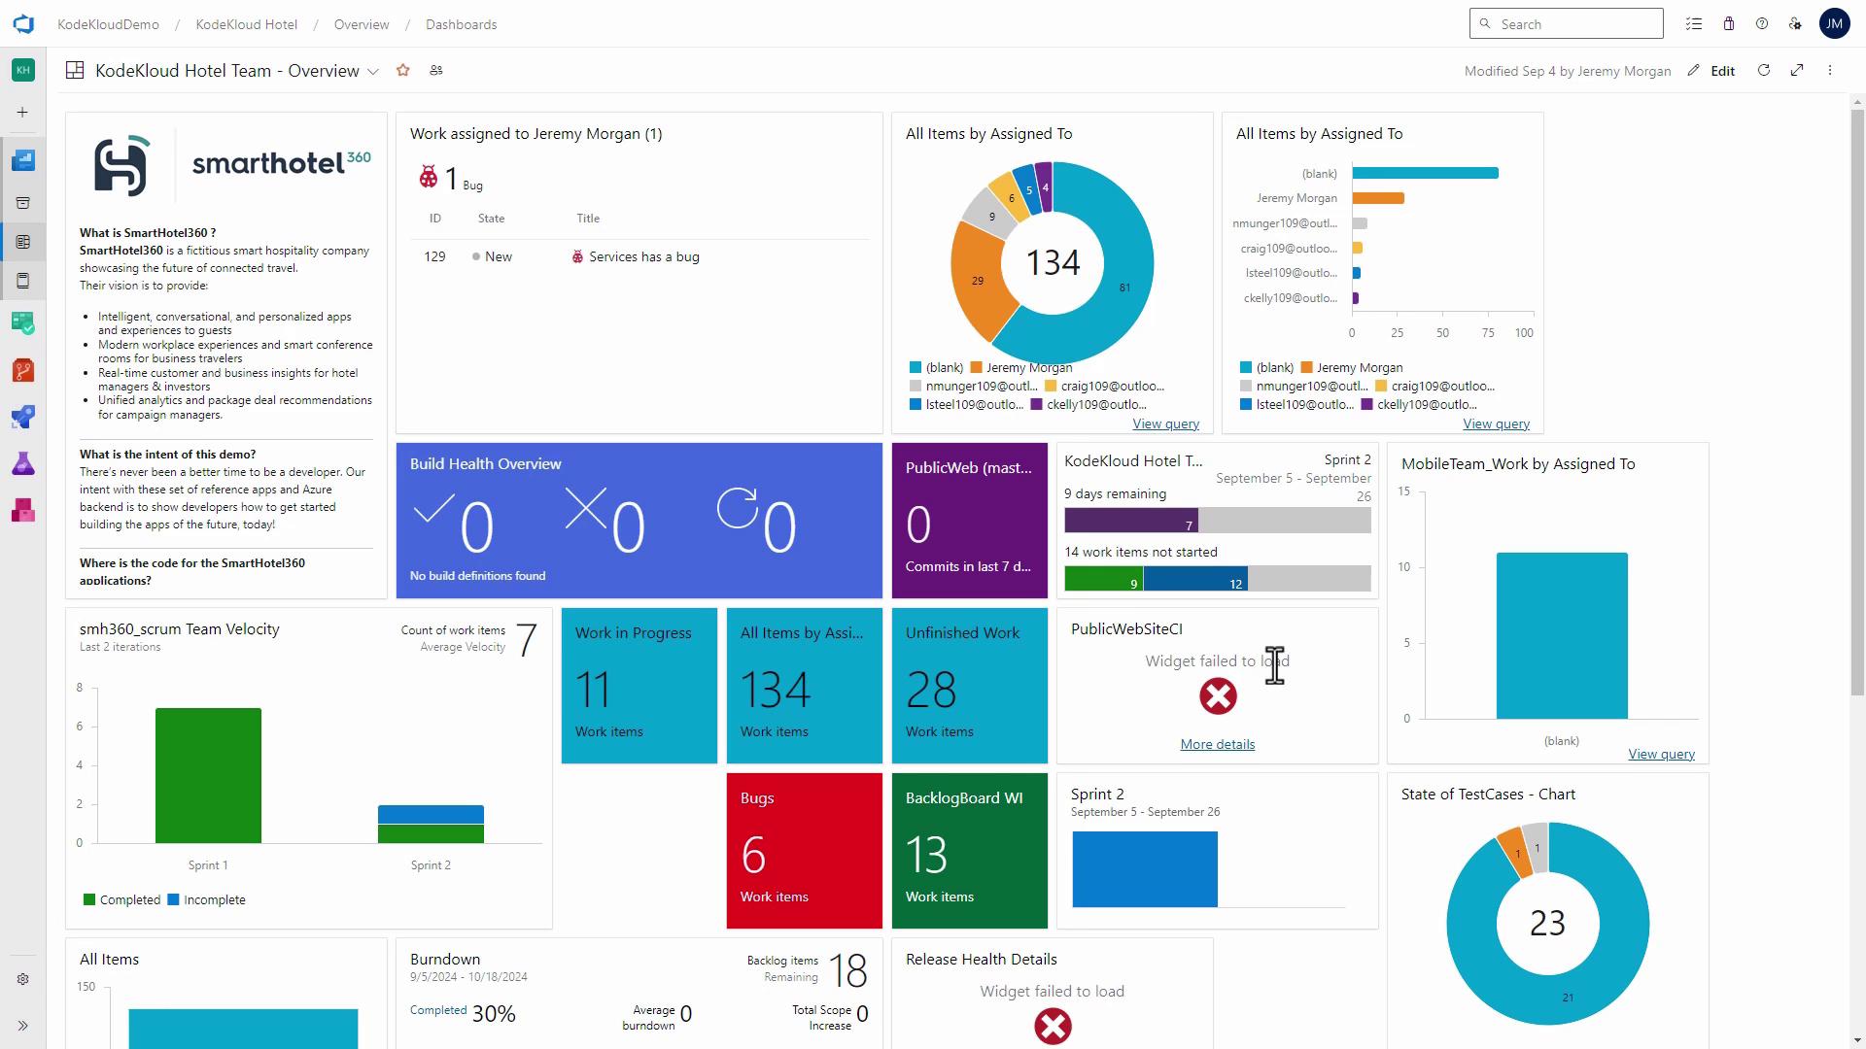Click Sprint 2 incomplete blue bar segment
The width and height of the screenshot is (1866, 1049).
[431, 814]
